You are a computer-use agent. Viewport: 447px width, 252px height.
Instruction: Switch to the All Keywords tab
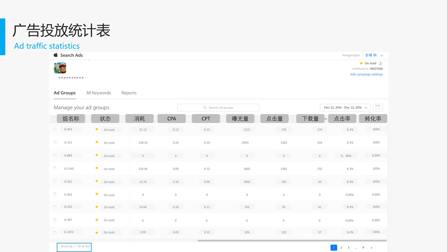(98, 93)
